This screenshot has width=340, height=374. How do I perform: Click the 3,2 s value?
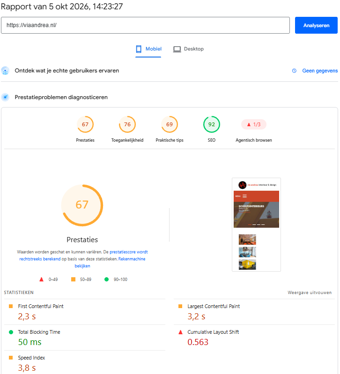pyautogui.click(x=196, y=316)
